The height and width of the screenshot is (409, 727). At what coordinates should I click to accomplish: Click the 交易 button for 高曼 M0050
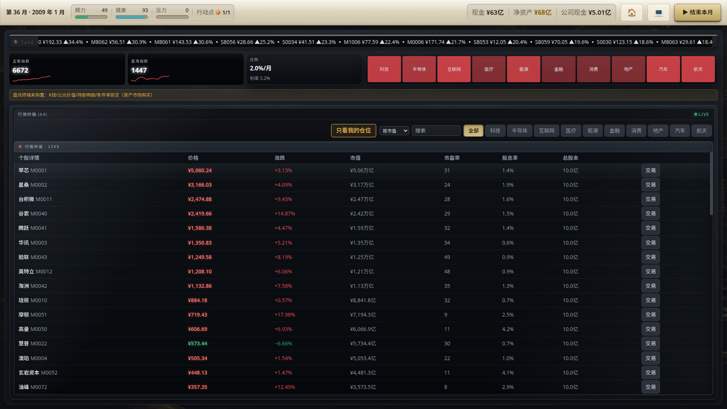pos(651,329)
